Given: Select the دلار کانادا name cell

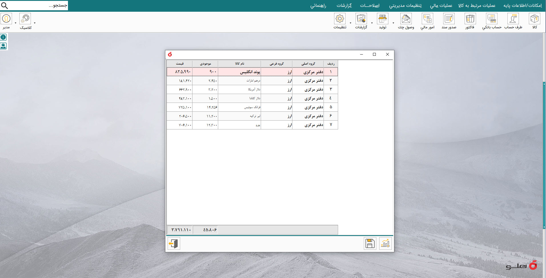Looking at the screenshot, I should tap(240, 98).
